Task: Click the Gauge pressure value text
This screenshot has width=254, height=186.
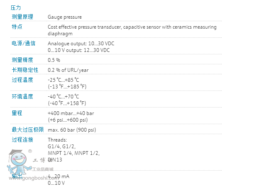Action: tap(65, 17)
